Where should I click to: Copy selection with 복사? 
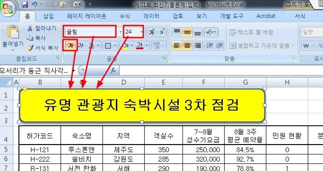(x=36, y=38)
